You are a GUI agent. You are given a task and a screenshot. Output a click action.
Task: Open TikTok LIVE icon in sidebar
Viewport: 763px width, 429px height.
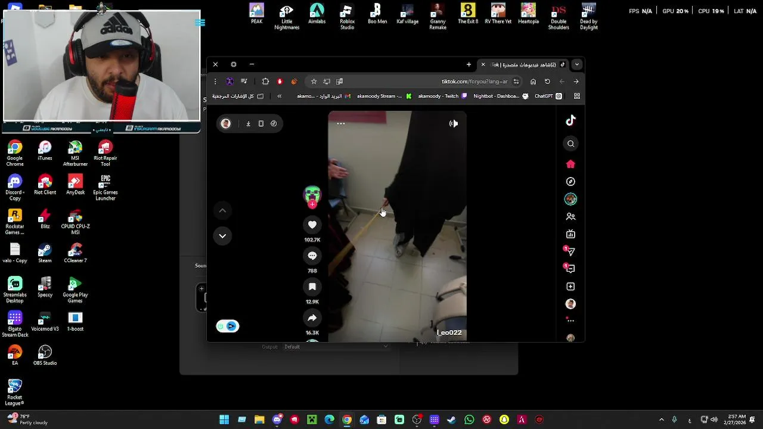[x=570, y=234]
